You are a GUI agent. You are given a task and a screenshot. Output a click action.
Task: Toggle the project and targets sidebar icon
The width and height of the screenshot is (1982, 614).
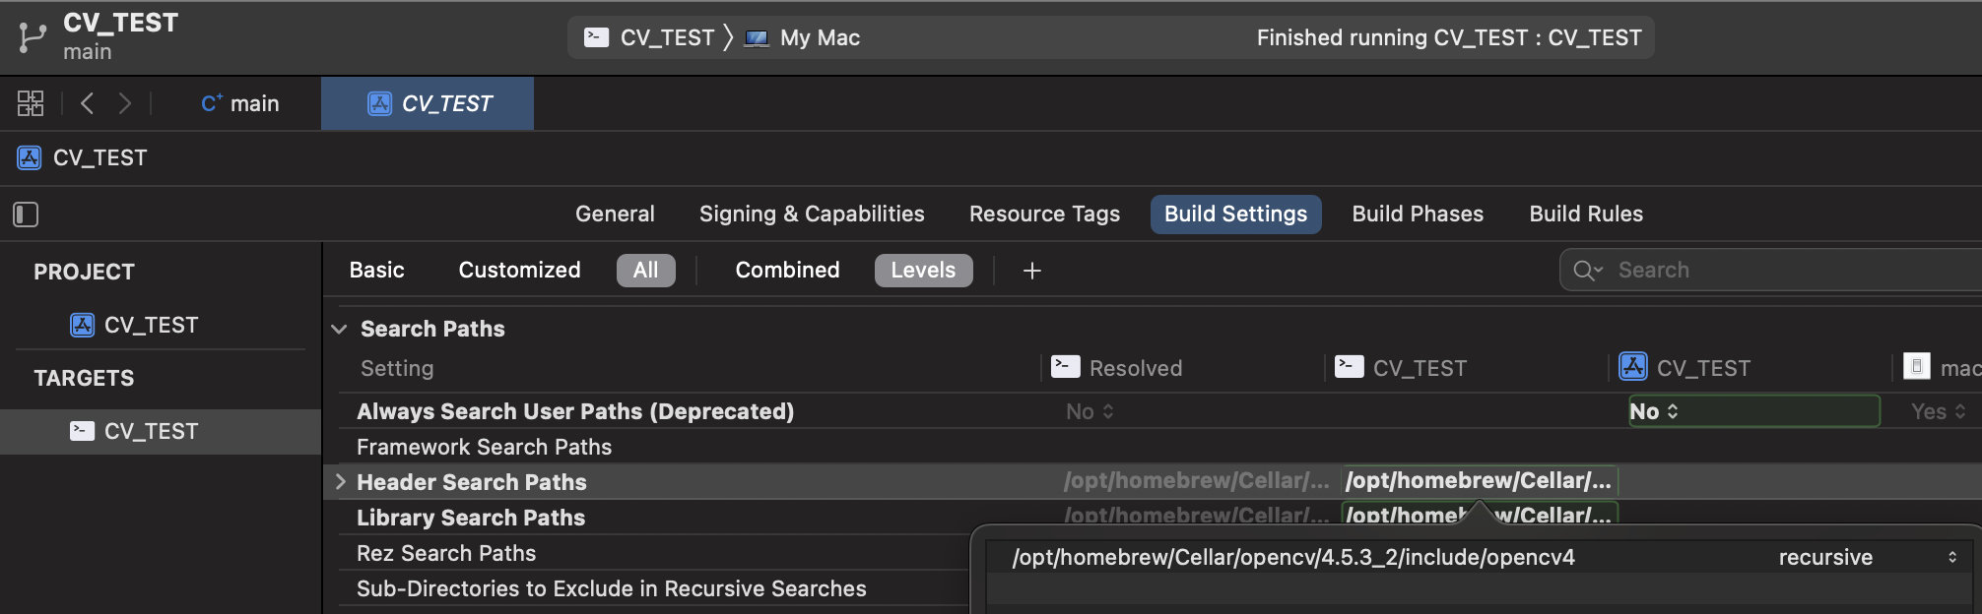coord(26,215)
